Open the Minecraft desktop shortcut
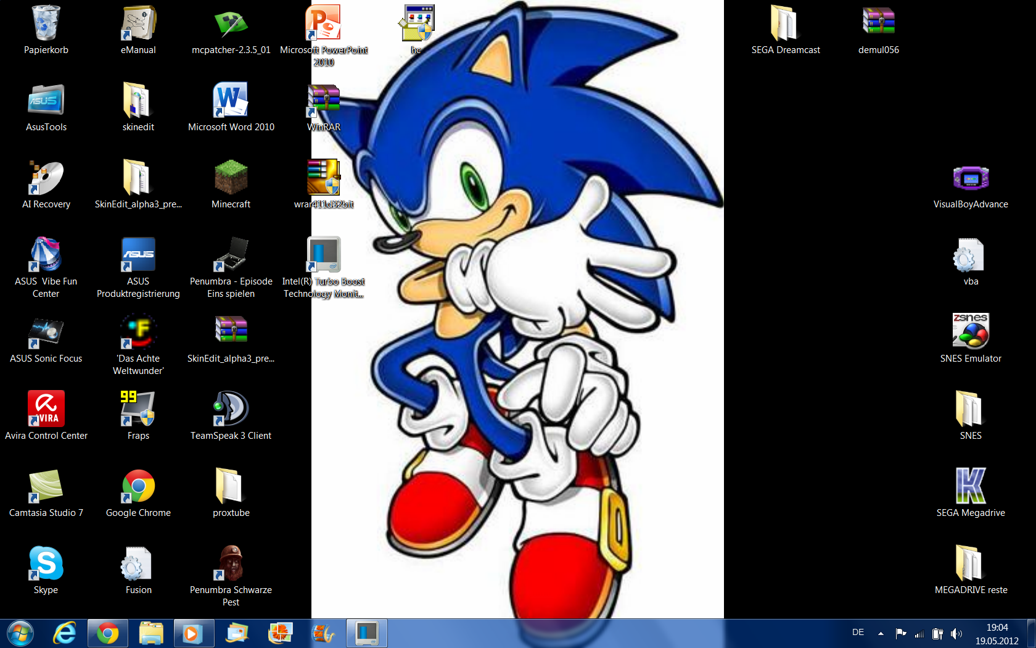Image resolution: width=1036 pixels, height=648 pixels. pos(231,178)
